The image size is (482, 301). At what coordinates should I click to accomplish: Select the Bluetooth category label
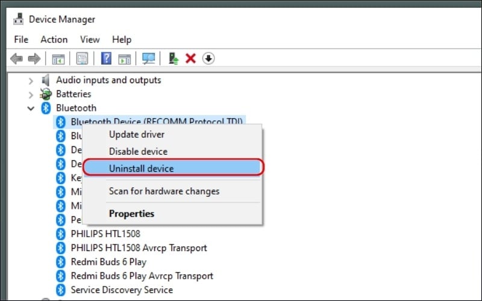[x=77, y=108]
